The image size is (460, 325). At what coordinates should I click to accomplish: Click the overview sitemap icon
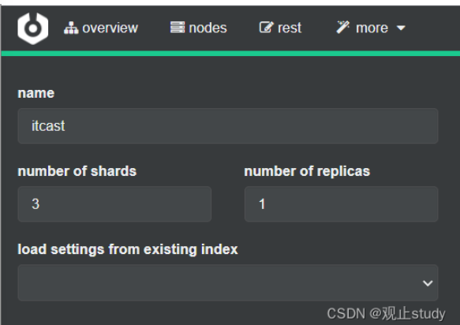click(71, 28)
